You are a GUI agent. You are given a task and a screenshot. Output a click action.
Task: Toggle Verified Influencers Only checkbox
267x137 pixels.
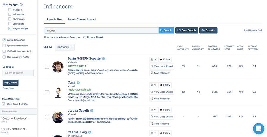pos(4,51)
